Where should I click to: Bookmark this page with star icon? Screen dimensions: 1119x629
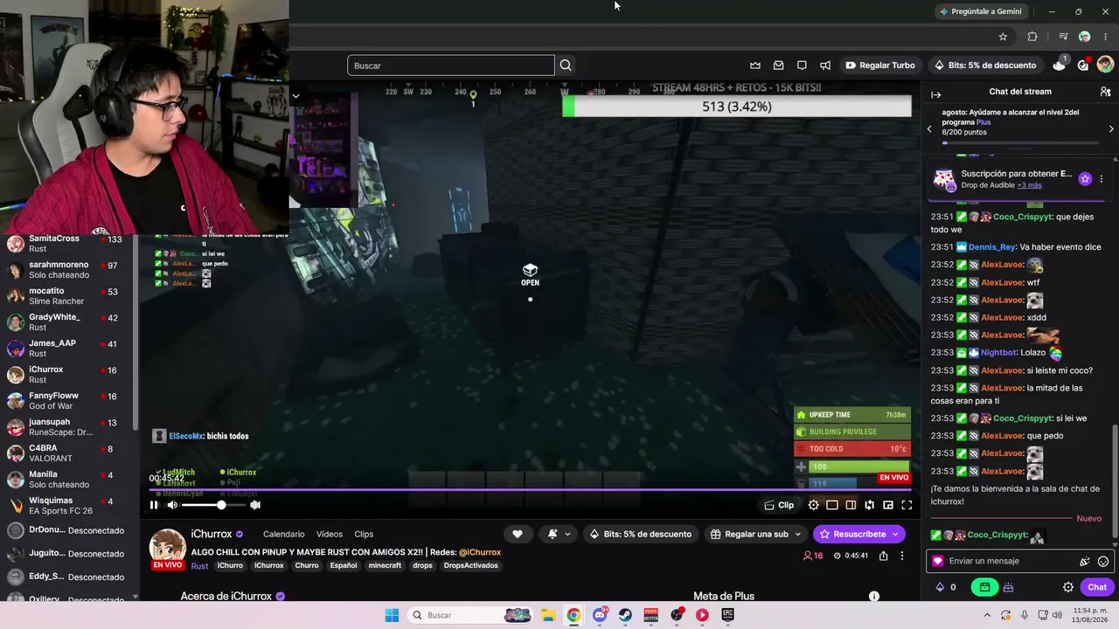1003,37
